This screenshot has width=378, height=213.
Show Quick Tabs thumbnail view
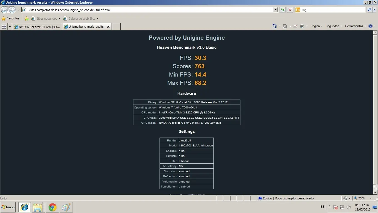coord(4,27)
